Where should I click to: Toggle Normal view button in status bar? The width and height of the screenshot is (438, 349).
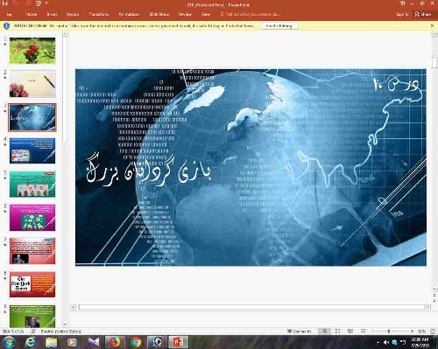pyautogui.click(x=324, y=331)
